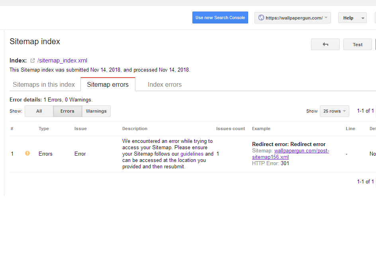
Task: Open the wallpapergun.com property selector
Action: tap(293, 18)
